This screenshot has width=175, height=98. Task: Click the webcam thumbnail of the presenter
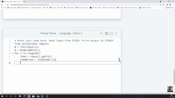point(170,89)
